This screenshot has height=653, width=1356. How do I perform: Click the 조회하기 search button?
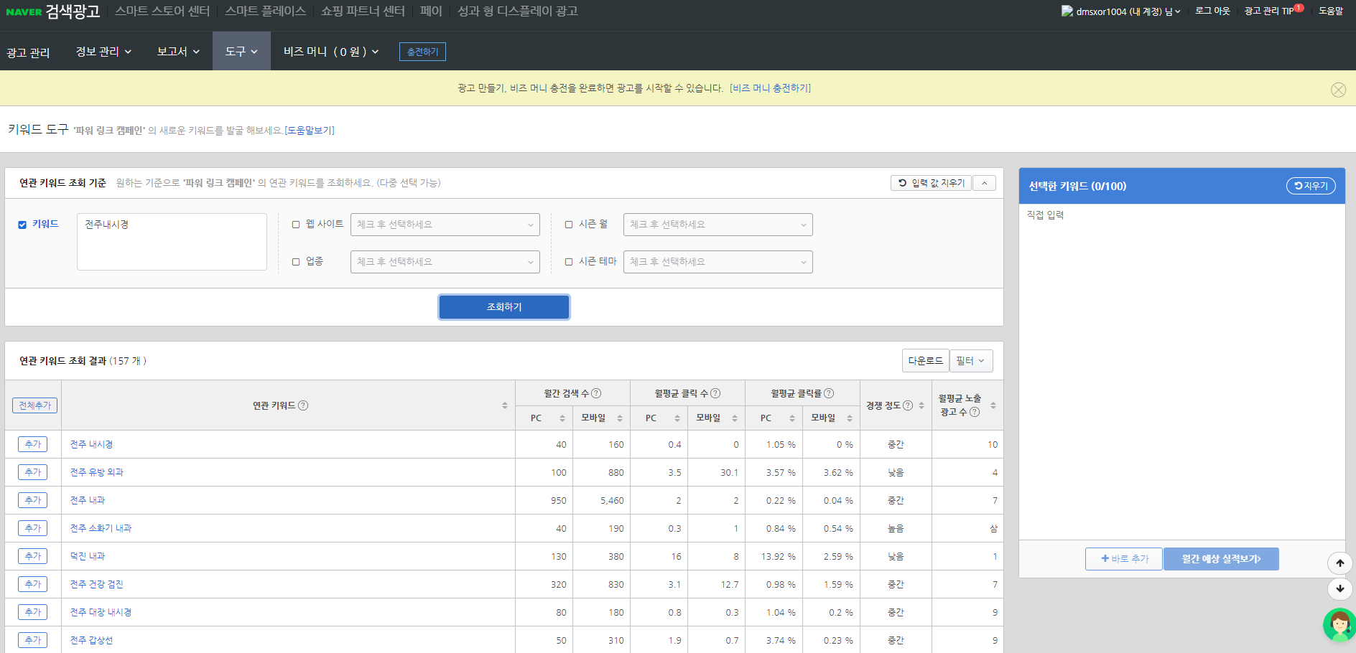point(504,307)
